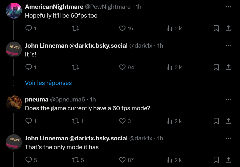Open pneuma's profile from display name
240x167 pixels.
pos(37,100)
